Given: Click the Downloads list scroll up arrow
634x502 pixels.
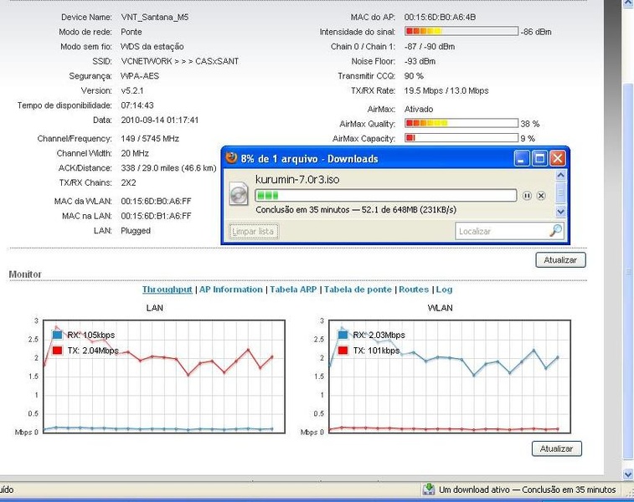Looking at the screenshot, I should 560,175.
